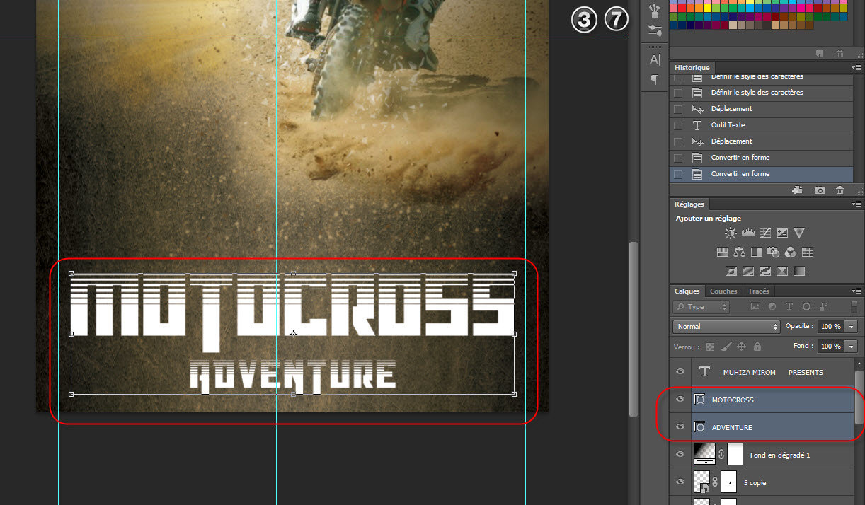Add a Vibrance adjustment
The width and height of the screenshot is (865, 505).
799,233
